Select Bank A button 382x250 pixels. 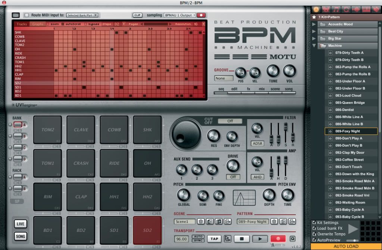[x=18, y=125]
